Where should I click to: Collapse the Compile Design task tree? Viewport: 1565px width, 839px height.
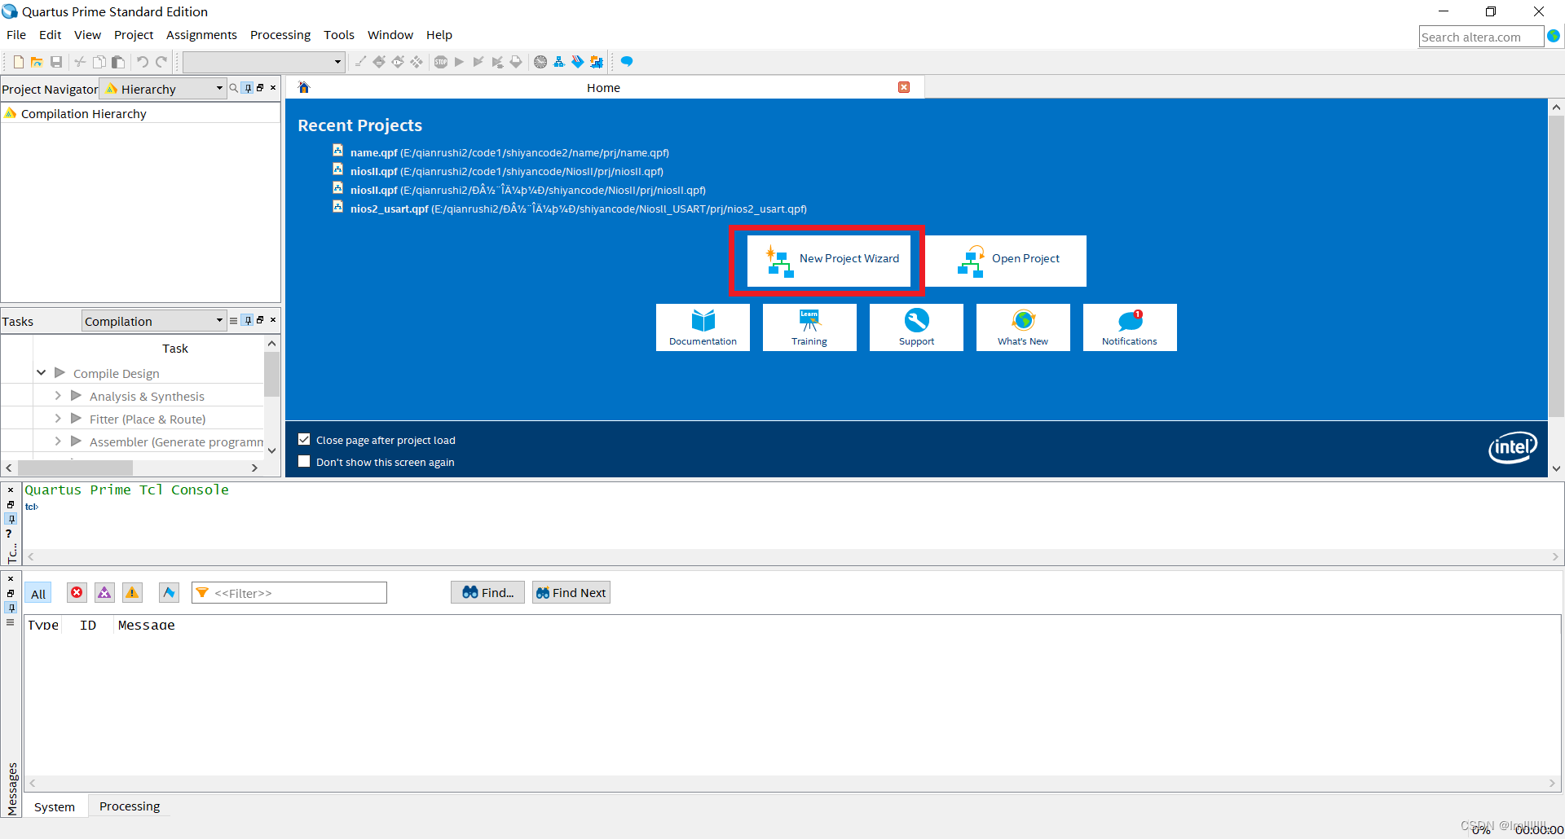click(41, 373)
